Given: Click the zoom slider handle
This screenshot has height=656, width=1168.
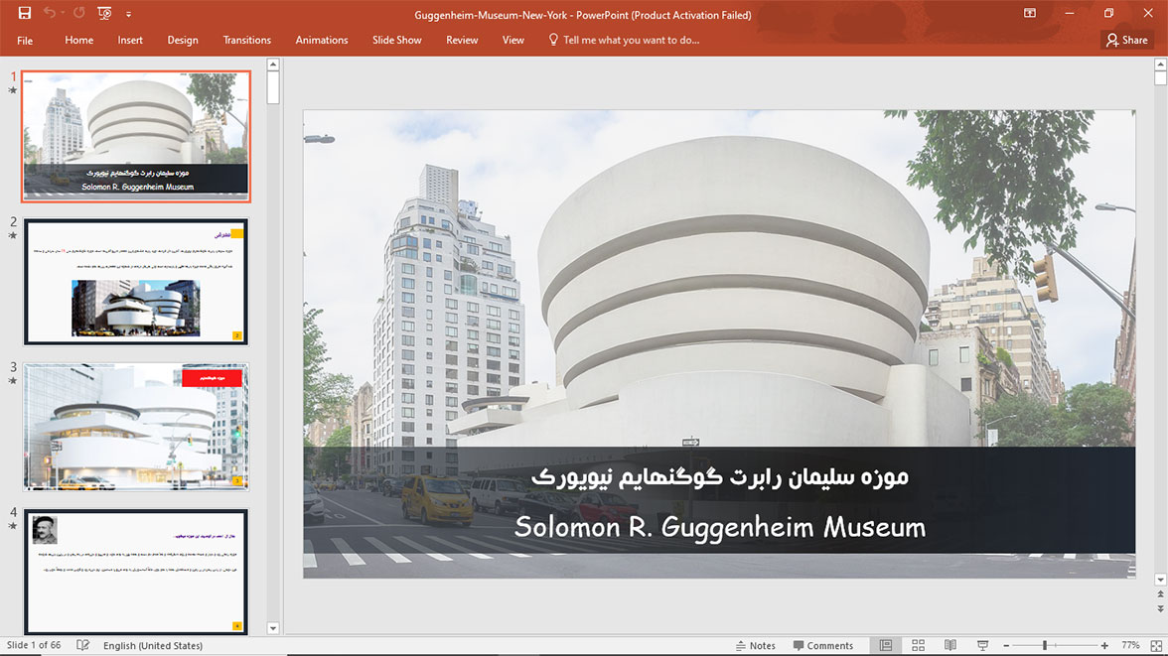Looking at the screenshot, I should click(x=1045, y=645).
